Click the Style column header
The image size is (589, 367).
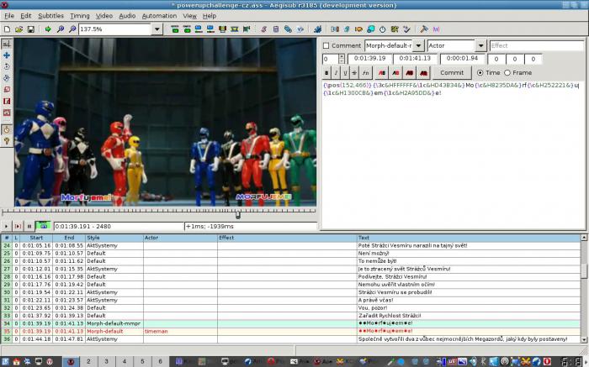114,238
